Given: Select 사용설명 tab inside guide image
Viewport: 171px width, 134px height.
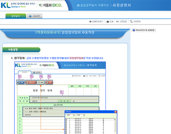Looking at the screenshot, I should click(37, 72).
